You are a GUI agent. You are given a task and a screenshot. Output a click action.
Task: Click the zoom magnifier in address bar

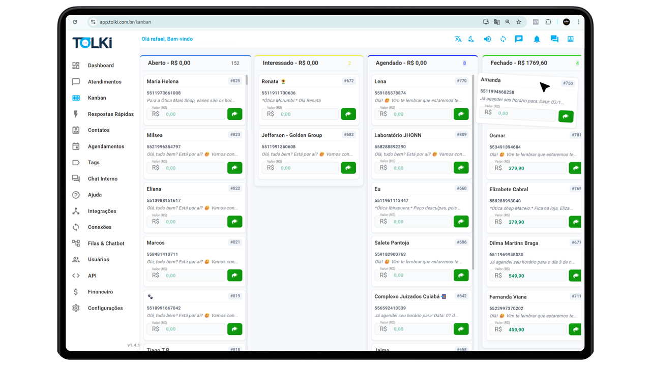coord(508,22)
